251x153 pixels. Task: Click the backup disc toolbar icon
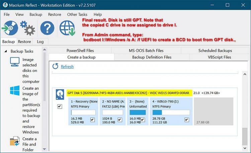pyautogui.click(x=10, y=28)
